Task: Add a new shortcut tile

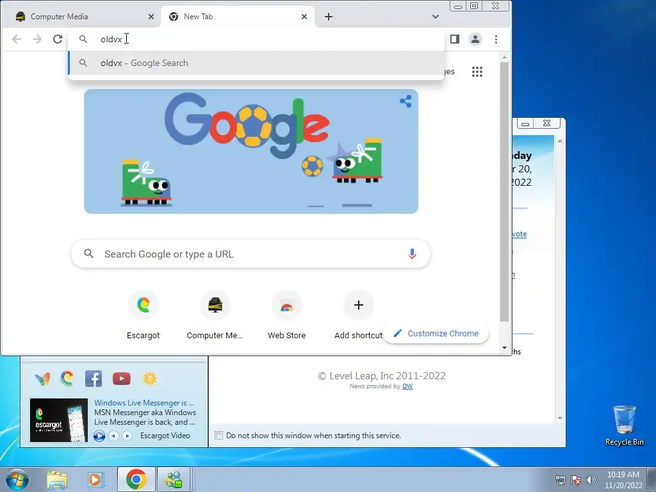Action: [x=359, y=315]
